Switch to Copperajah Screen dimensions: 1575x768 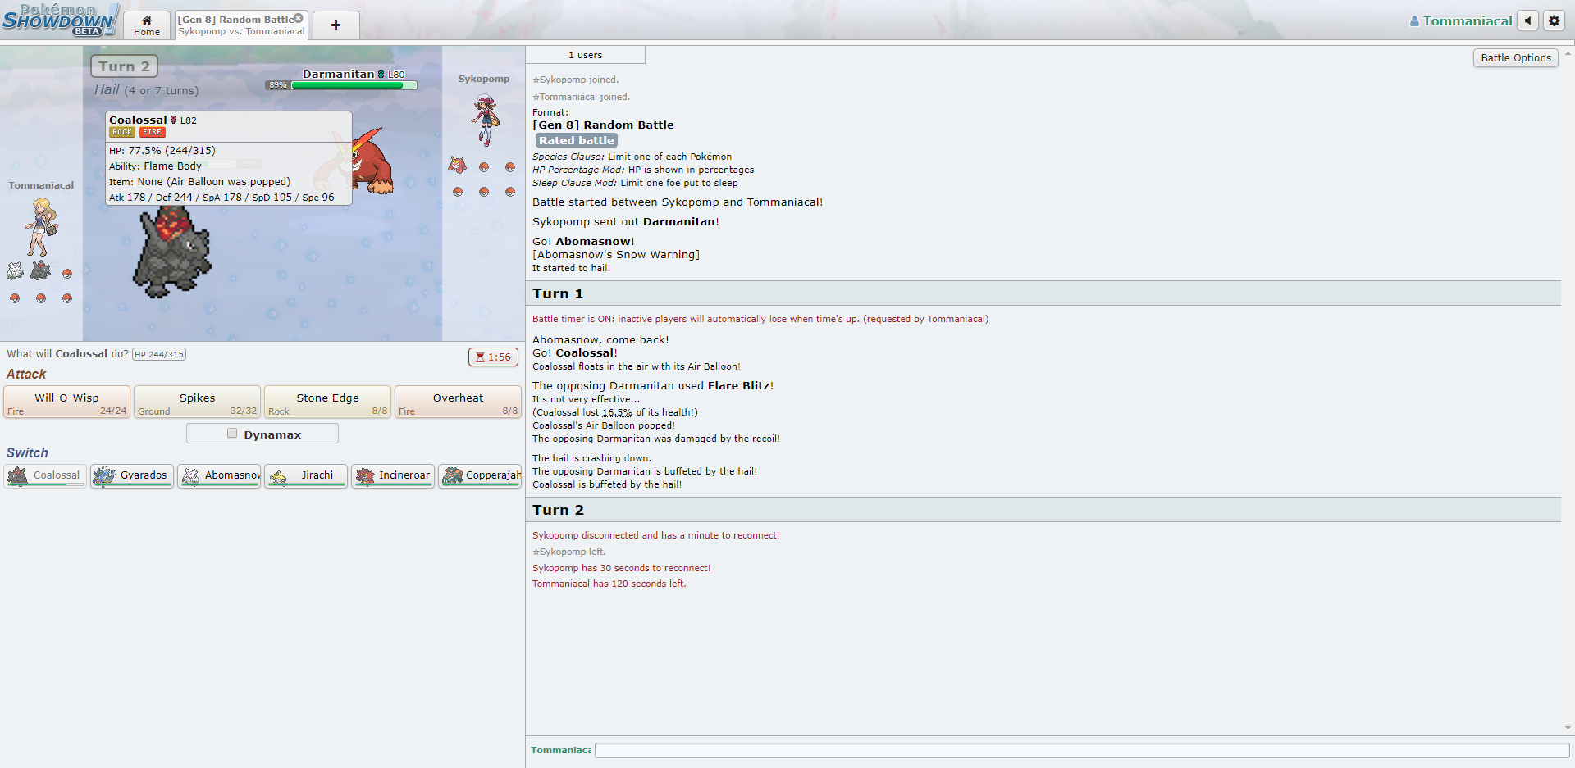(x=480, y=475)
